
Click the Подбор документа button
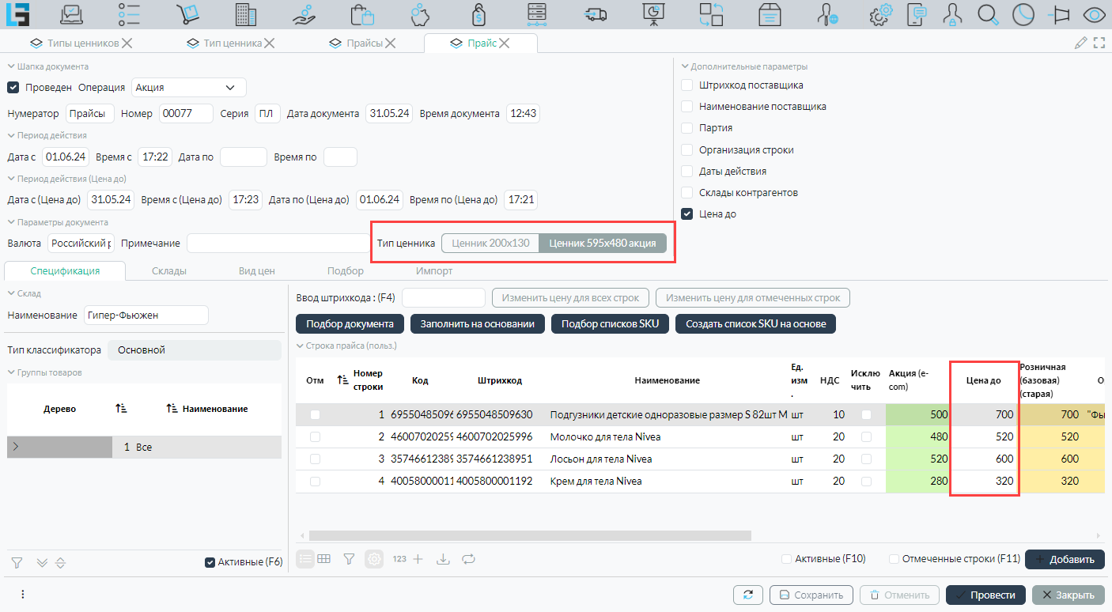(x=350, y=323)
